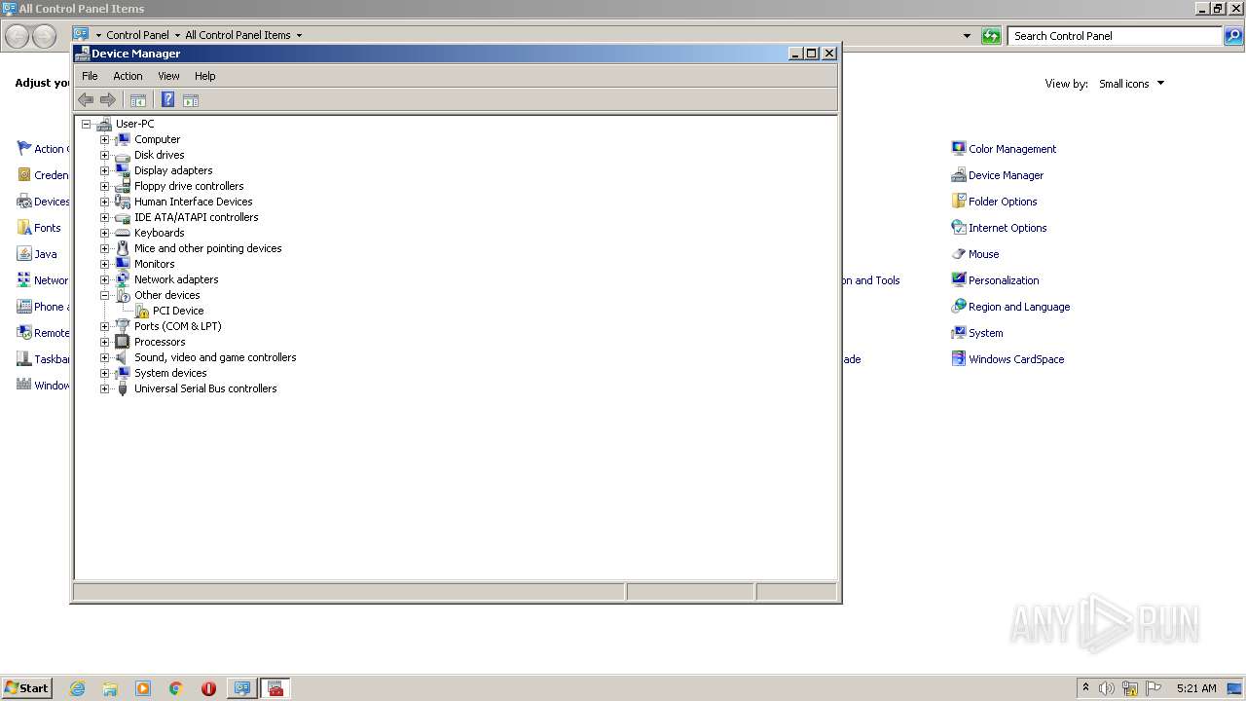Screen dimensions: 1246x701
Task: Show hidden tray icons arrow
Action: 1085,688
